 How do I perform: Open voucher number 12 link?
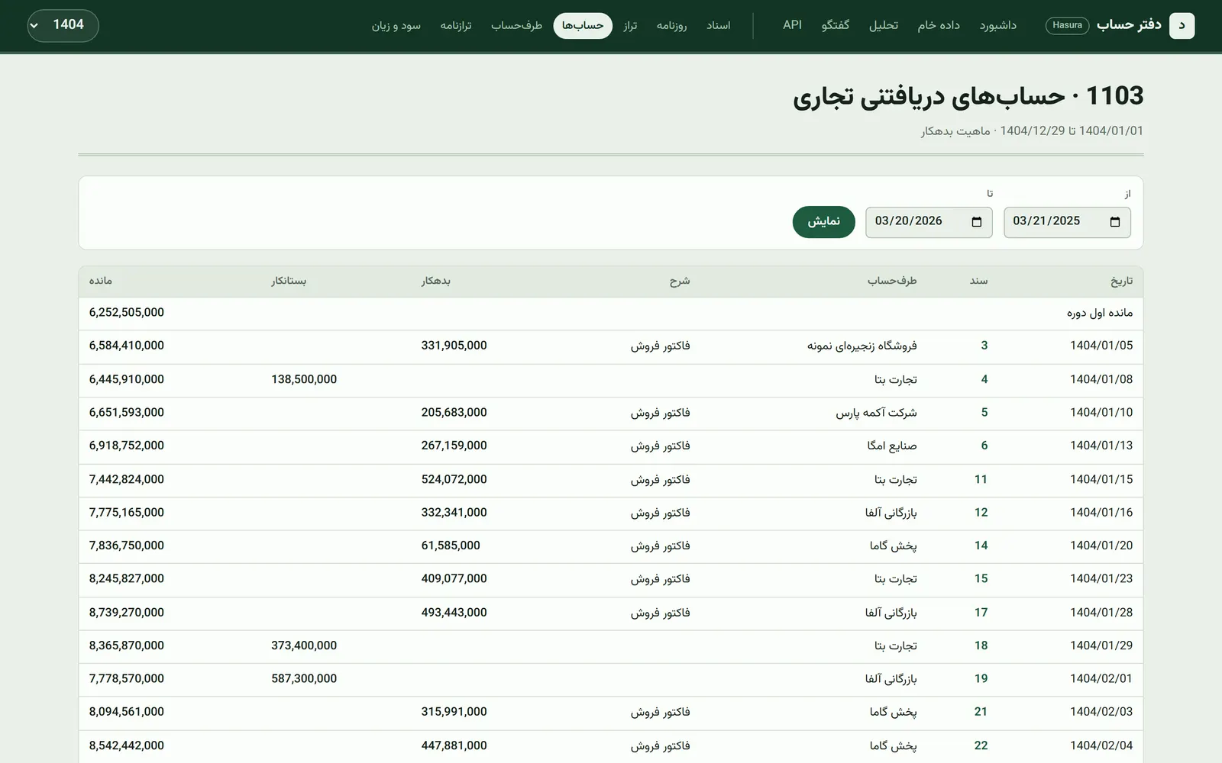(981, 512)
